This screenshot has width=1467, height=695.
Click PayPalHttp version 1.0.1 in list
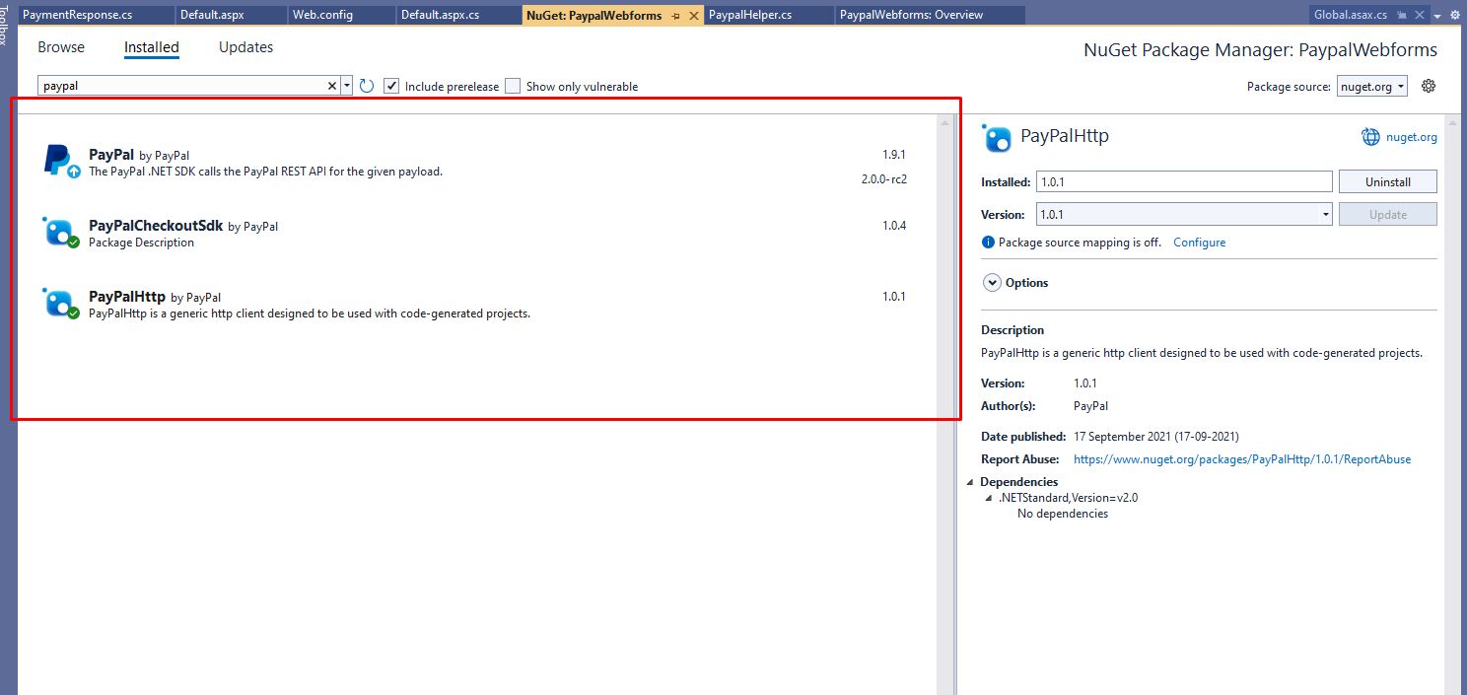point(893,297)
